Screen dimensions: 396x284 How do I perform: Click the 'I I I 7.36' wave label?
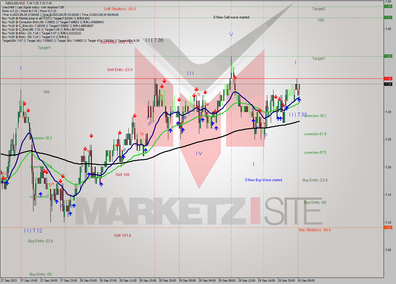[x=154, y=40]
